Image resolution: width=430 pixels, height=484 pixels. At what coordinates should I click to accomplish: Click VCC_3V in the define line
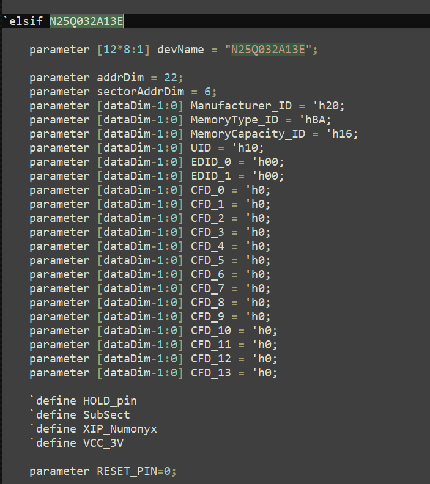pos(103,443)
